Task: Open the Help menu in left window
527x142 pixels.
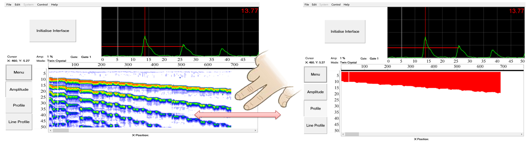Action: pyautogui.click(x=55, y=5)
